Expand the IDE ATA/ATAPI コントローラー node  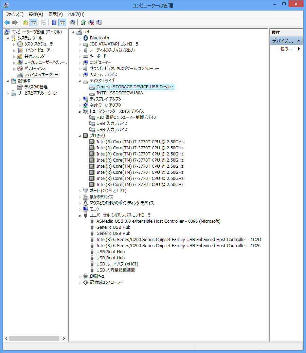pos(79,44)
